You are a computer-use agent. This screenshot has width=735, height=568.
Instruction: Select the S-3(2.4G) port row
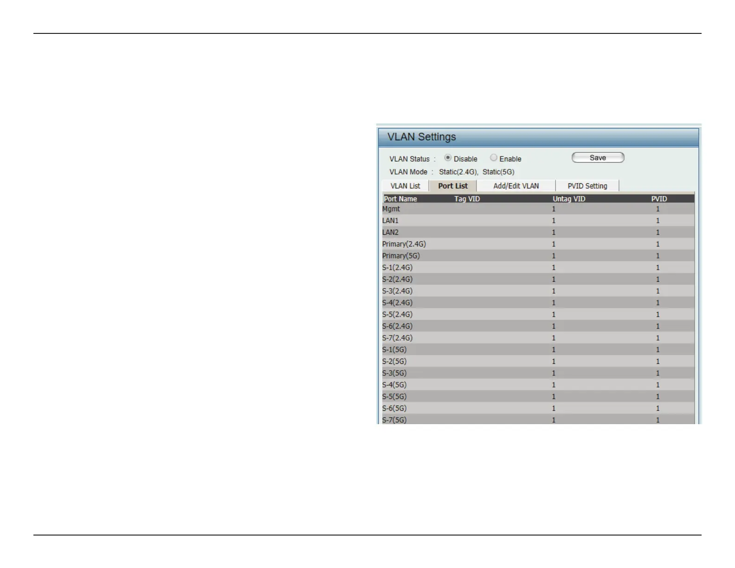[538, 291]
